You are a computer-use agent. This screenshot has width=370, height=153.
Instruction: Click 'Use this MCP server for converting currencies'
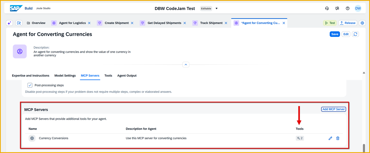click(156, 138)
